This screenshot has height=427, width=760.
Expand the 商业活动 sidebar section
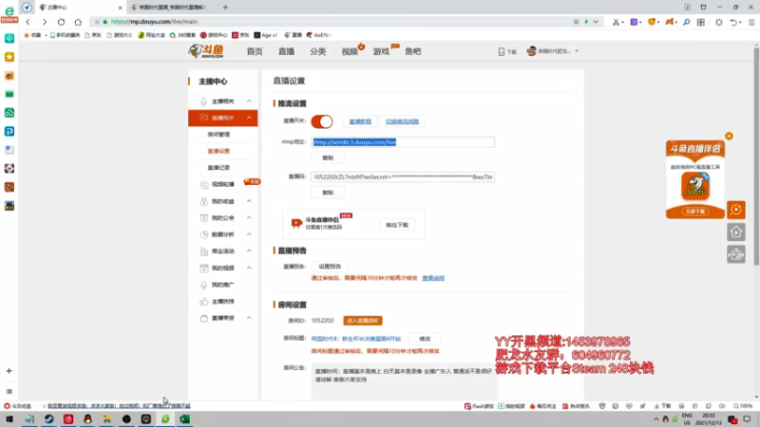[x=223, y=251]
